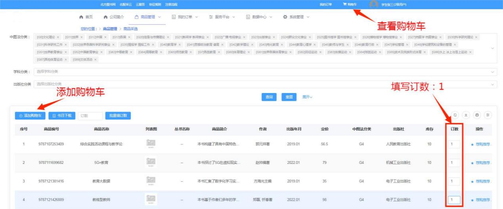Click the print icon above the table

[477, 115]
